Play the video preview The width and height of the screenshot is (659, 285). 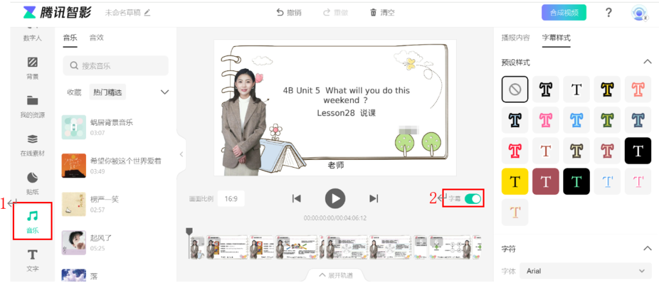[x=335, y=198]
